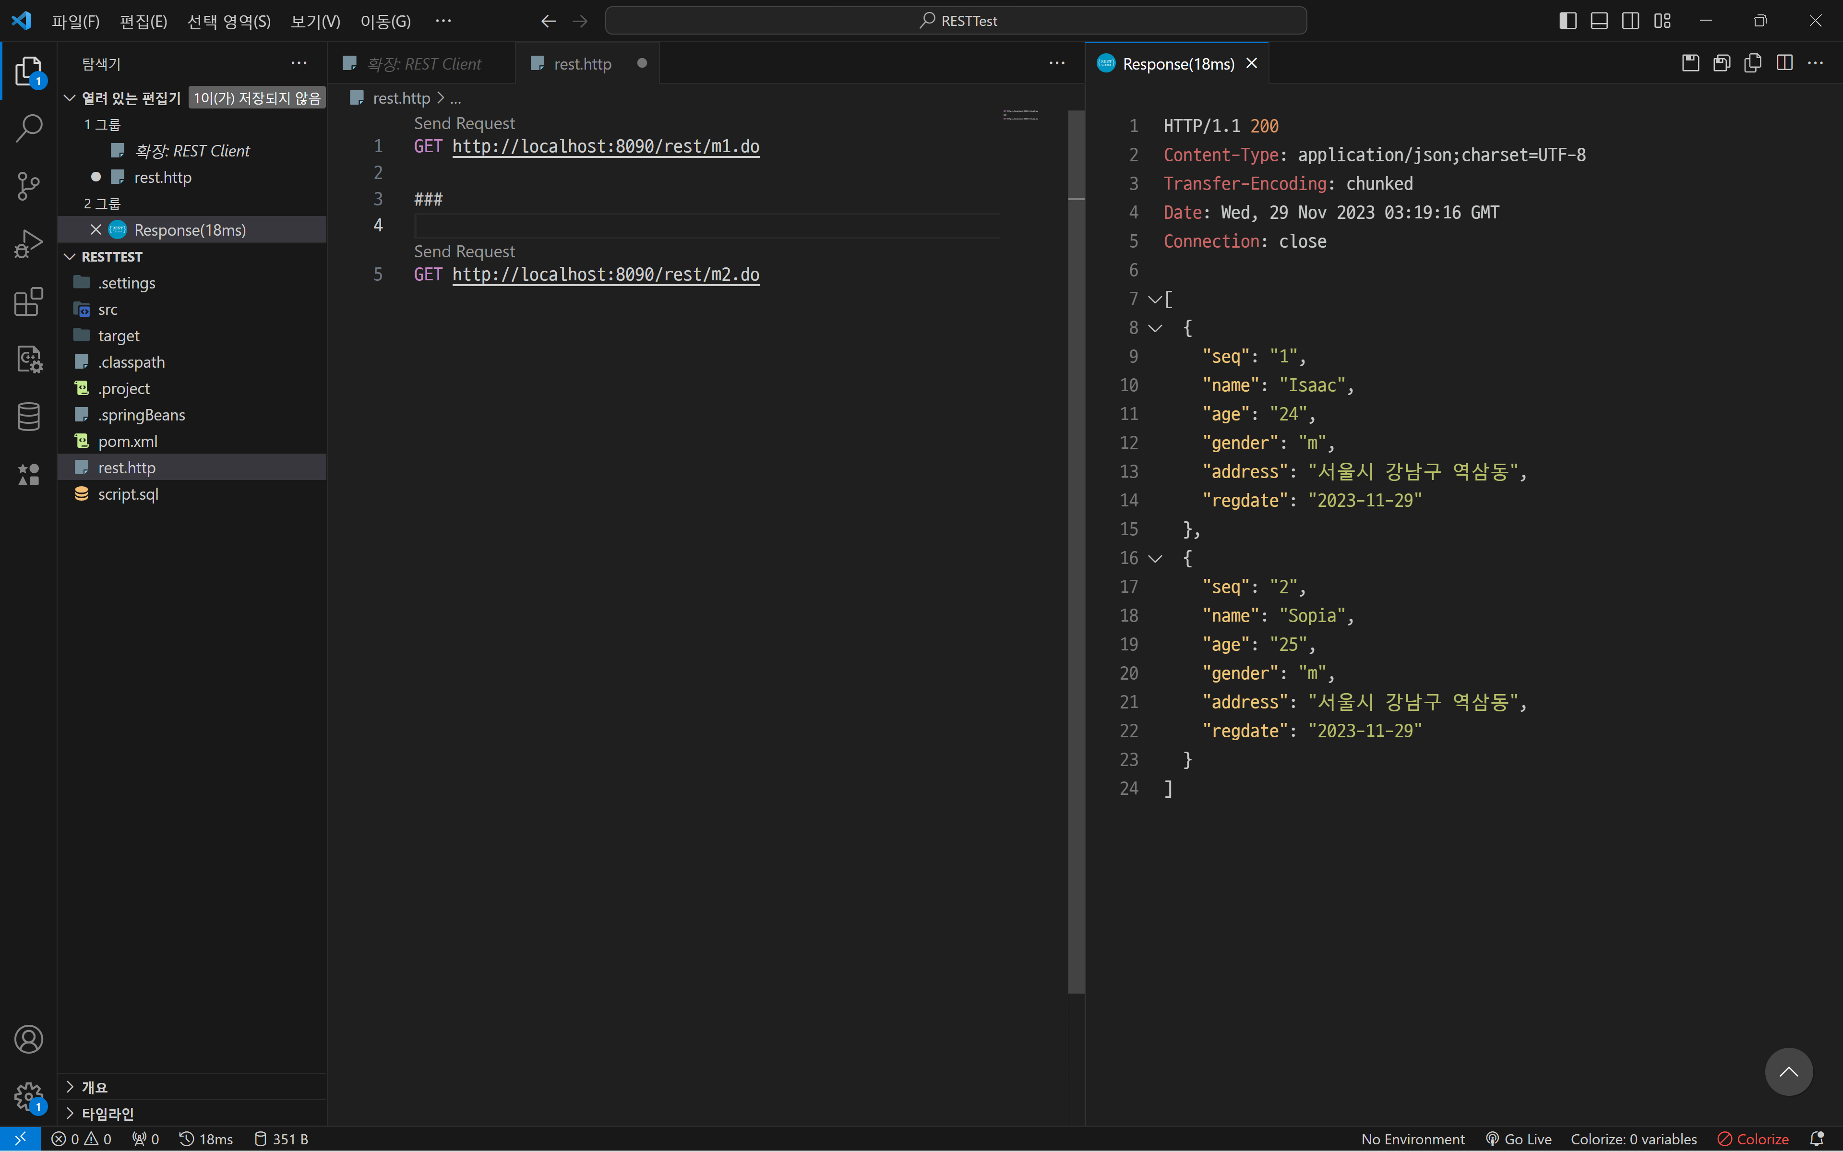Click Send Request above the m2.do line
Screen dimensions: 1843x1152
pos(464,252)
